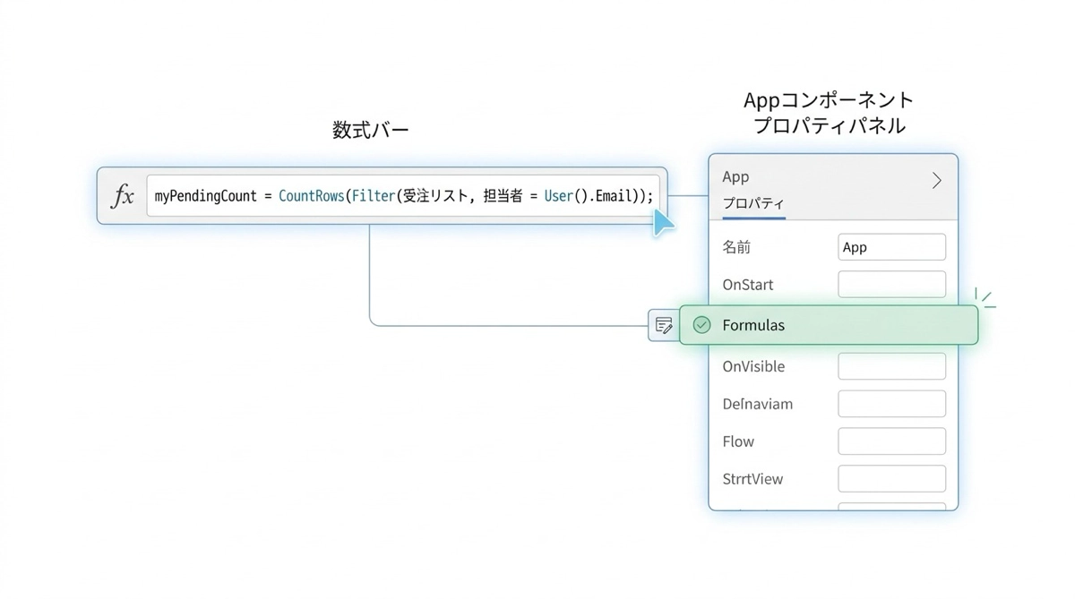
Task: Click the edit note icon beside Formulas
Action: (x=664, y=325)
